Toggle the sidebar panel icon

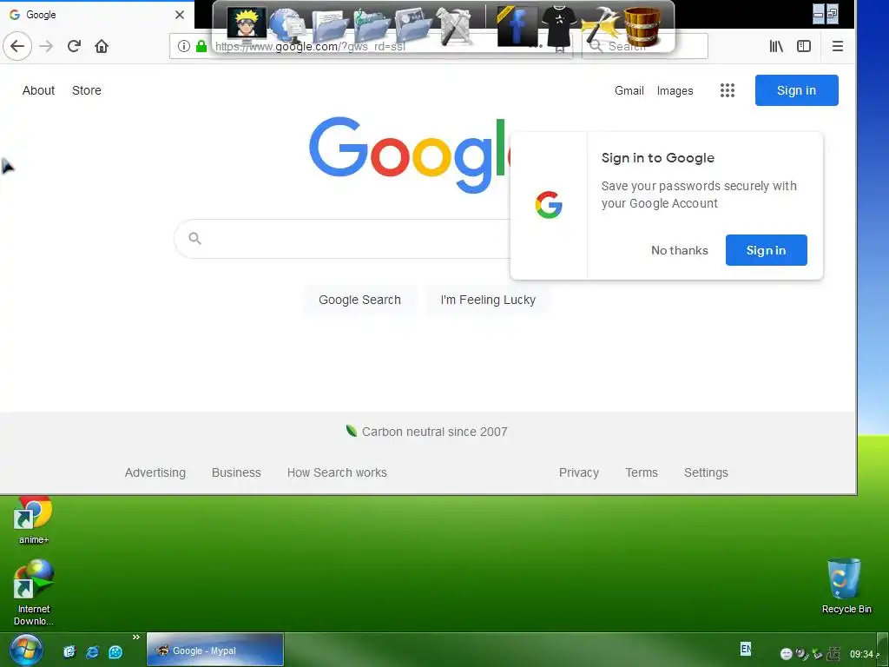[803, 46]
